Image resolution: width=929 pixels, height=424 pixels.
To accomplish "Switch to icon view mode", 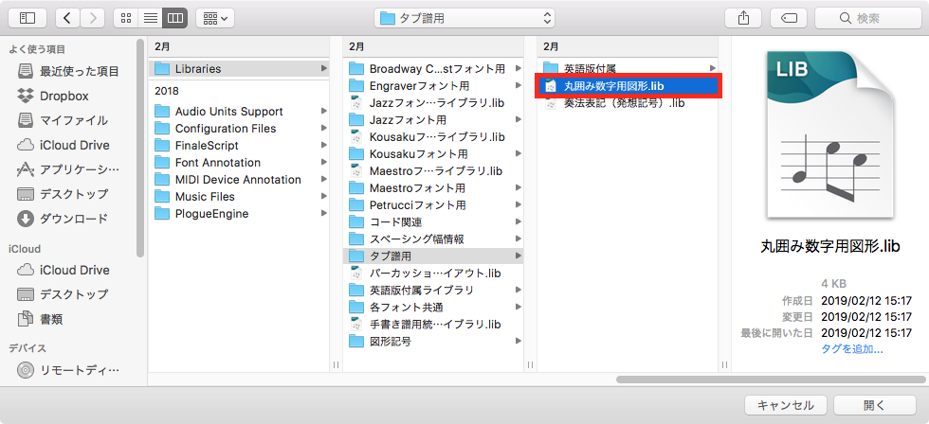I will click(x=126, y=17).
